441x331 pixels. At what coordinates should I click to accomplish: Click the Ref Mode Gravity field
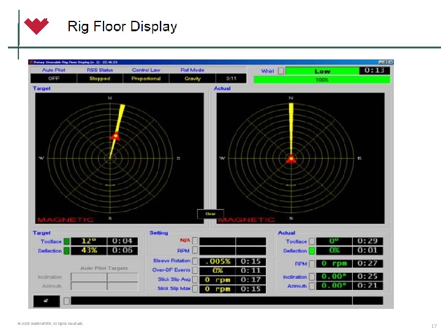point(193,78)
